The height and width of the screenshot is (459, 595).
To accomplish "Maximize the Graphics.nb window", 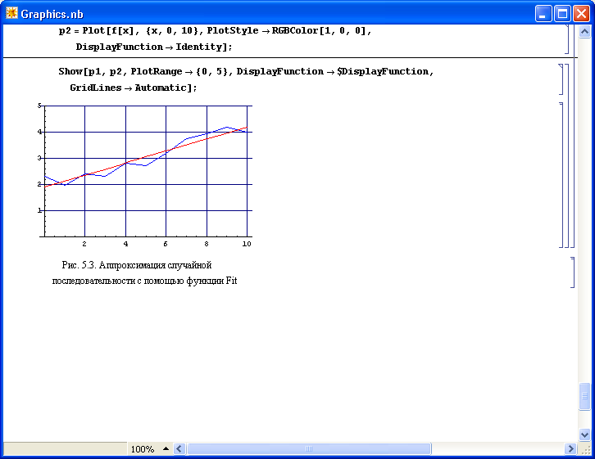I will click(562, 14).
